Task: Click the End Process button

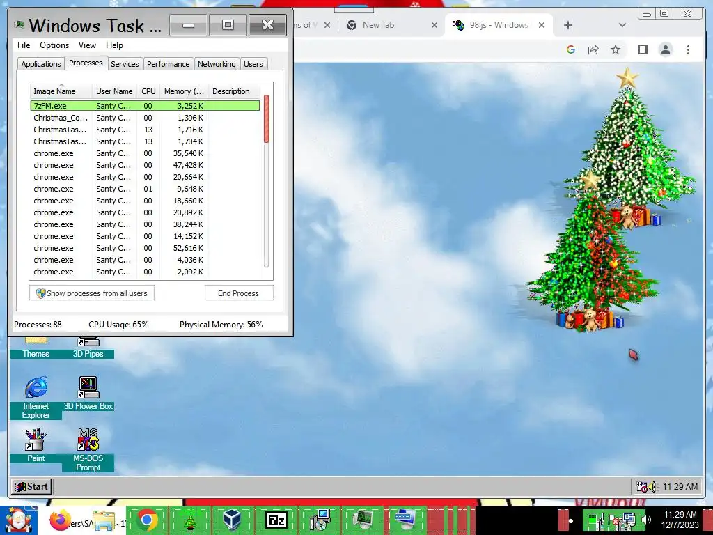Action: tap(239, 293)
